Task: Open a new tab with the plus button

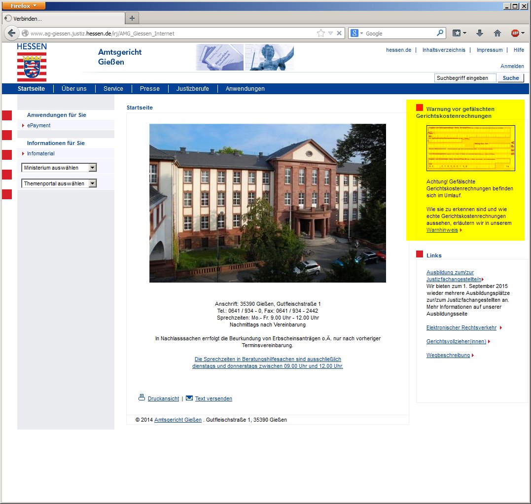Action: [x=132, y=18]
